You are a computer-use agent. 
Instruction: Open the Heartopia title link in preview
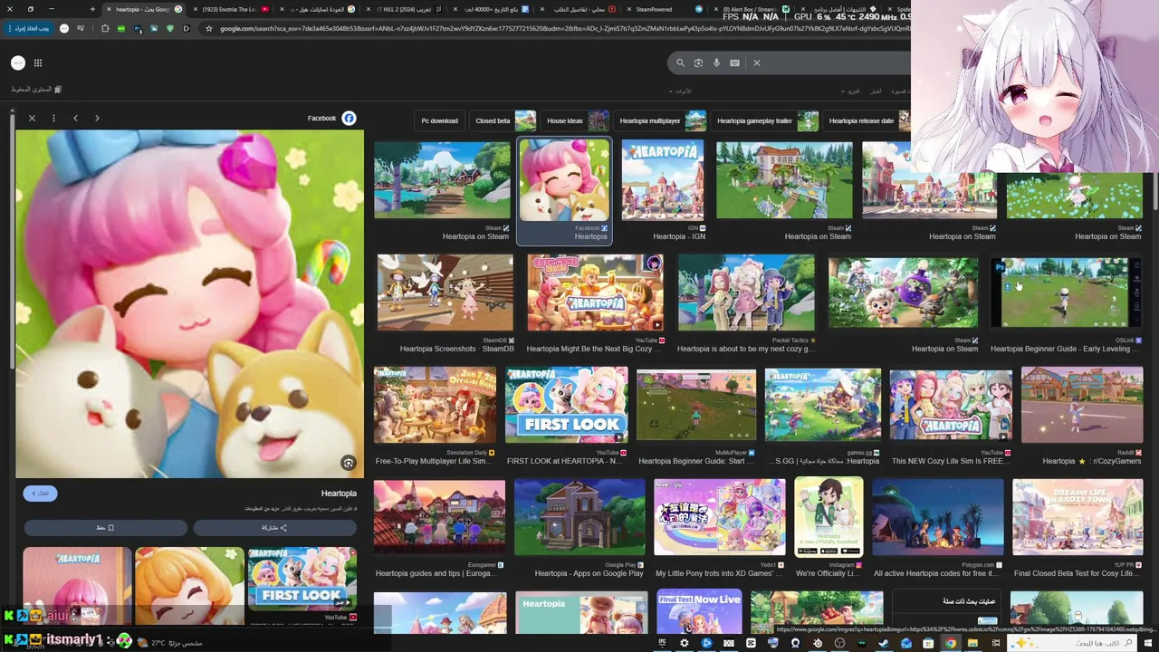(339, 494)
